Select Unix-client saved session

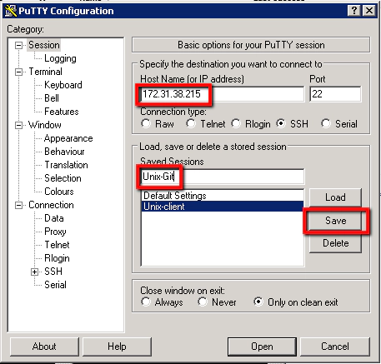pyautogui.click(x=223, y=207)
